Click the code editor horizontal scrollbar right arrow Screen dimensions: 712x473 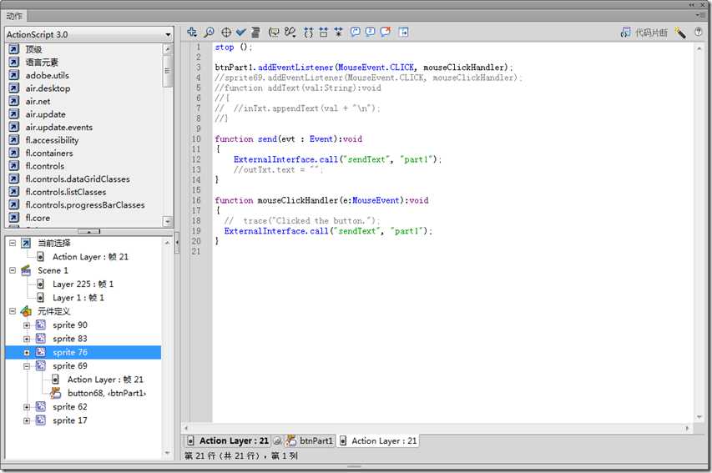point(687,428)
